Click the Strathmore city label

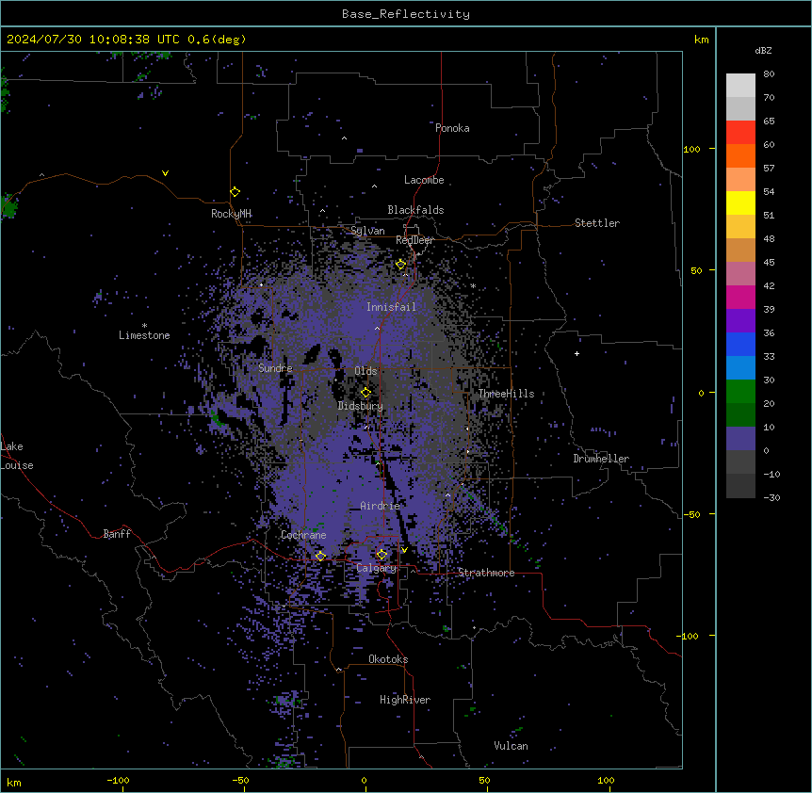[x=486, y=573]
